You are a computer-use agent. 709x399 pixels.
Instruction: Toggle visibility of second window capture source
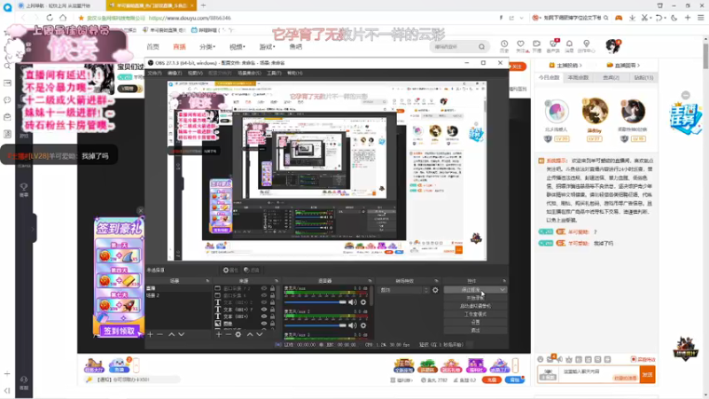click(x=264, y=295)
